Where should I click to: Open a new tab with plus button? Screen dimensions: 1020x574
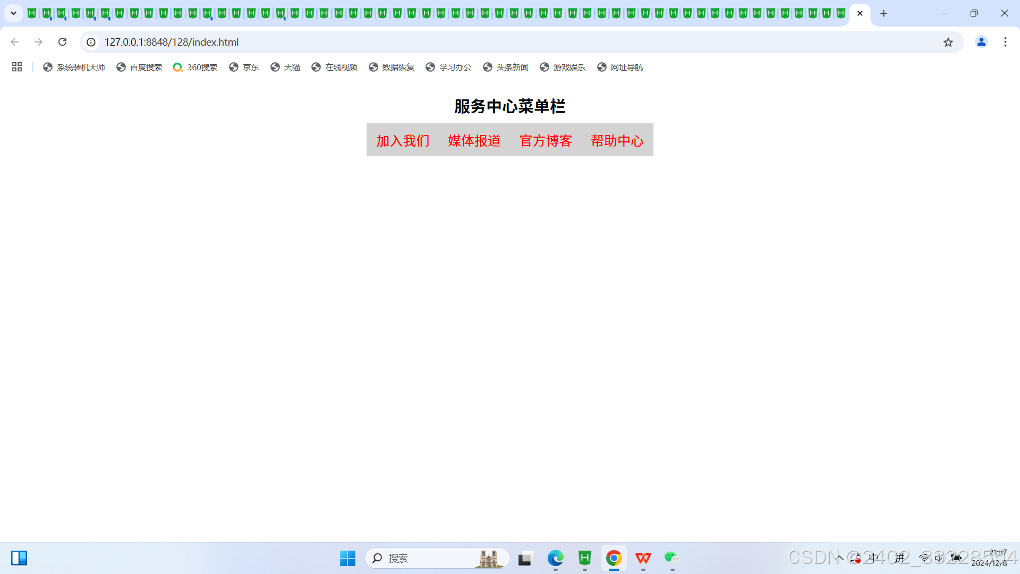point(883,13)
